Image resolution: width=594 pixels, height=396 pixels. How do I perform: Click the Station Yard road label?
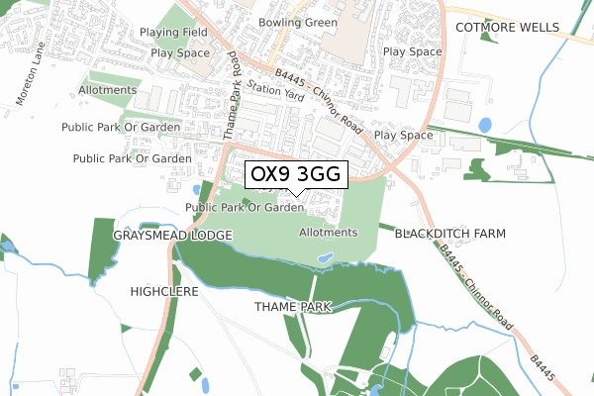pos(275,90)
